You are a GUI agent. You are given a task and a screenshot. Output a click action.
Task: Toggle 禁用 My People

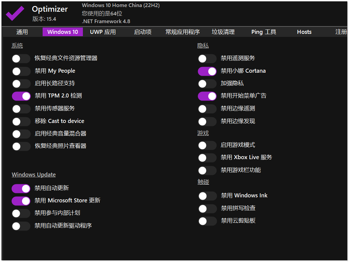pos(21,71)
